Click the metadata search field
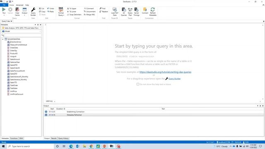 click(23, 35)
